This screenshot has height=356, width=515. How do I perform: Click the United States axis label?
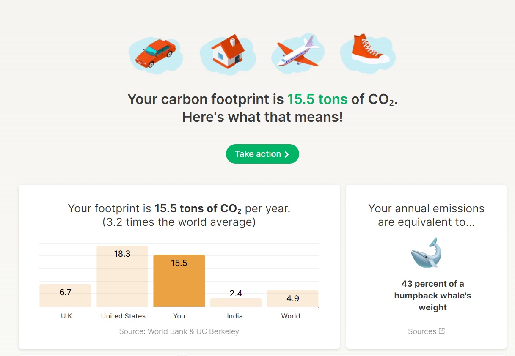(123, 316)
